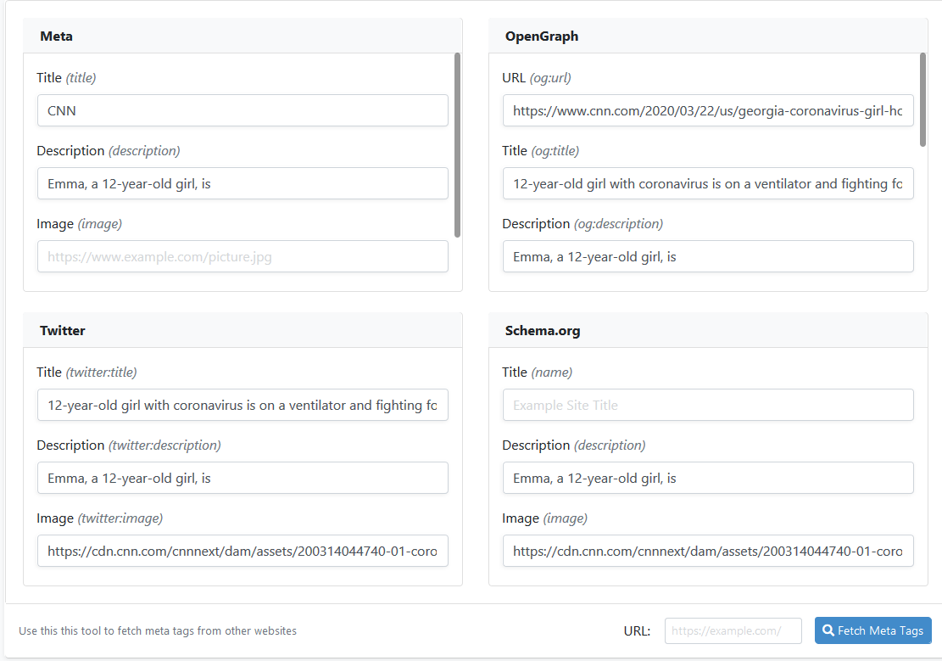The height and width of the screenshot is (661, 942).
Task: Click the Twitter panel header
Action: (x=242, y=330)
